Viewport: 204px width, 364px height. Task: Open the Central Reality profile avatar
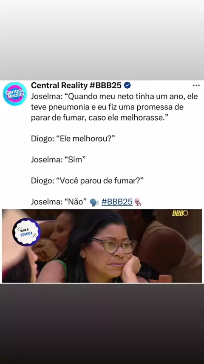[15, 93]
